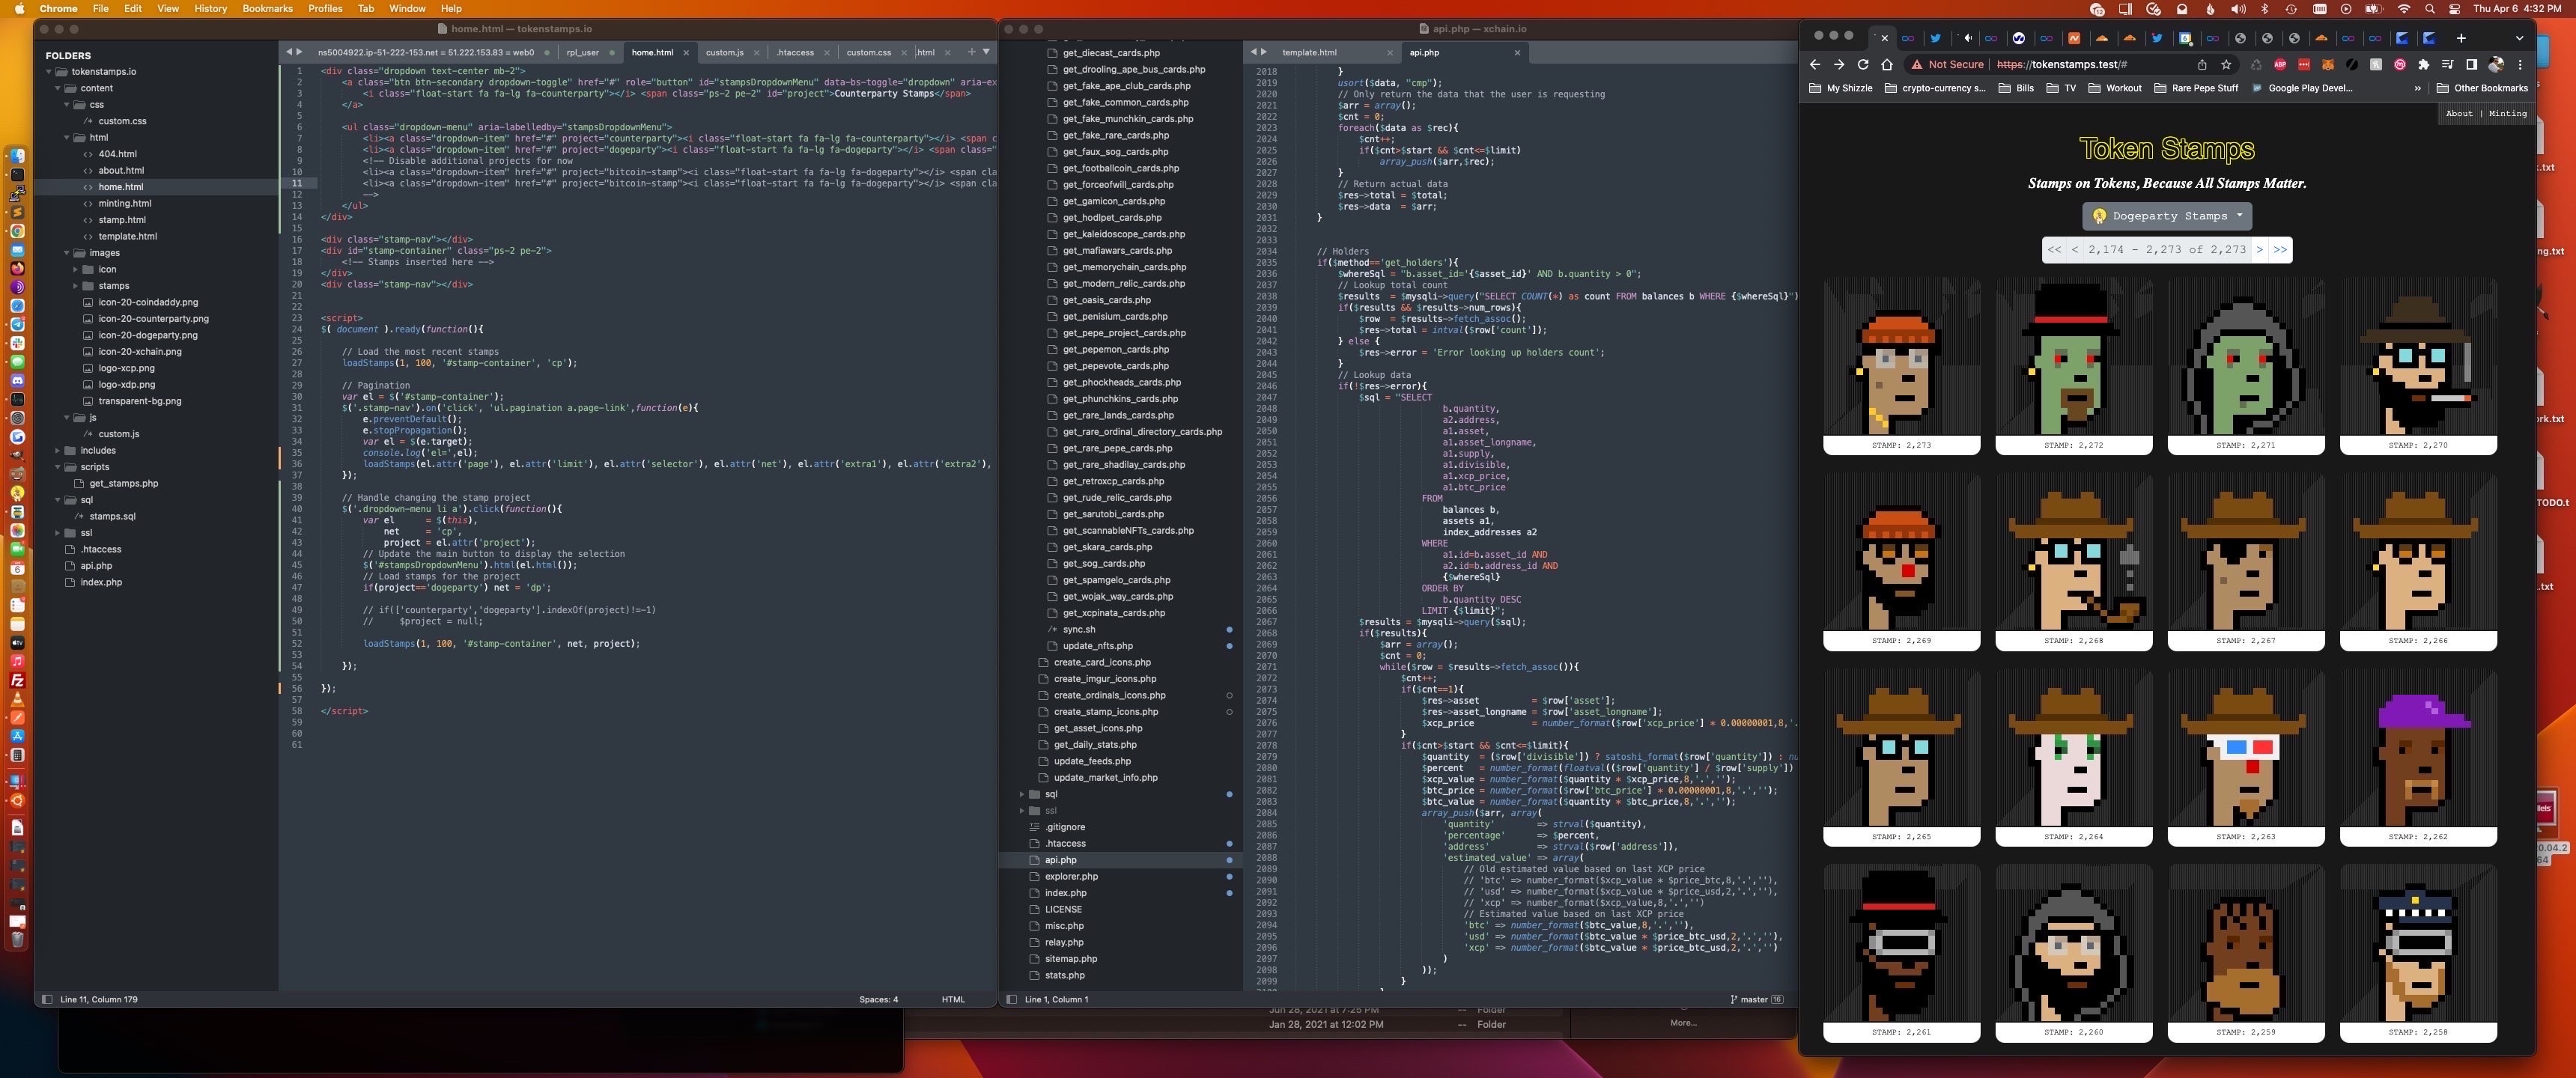The height and width of the screenshot is (1078, 2576).
Task: Click the share icon in the address bar
Action: tap(2202, 64)
